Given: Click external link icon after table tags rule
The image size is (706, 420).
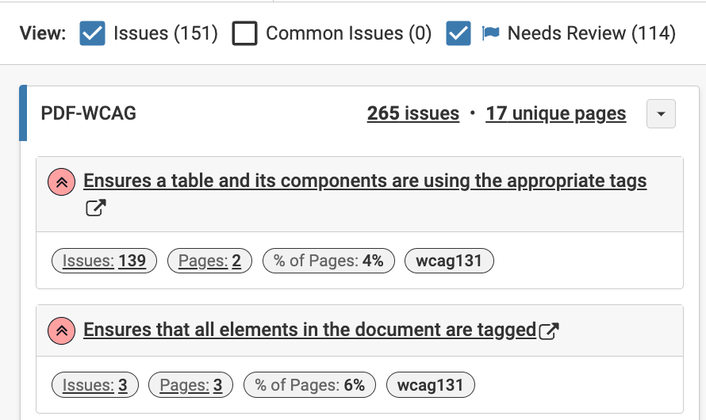Looking at the screenshot, I should point(95,208).
